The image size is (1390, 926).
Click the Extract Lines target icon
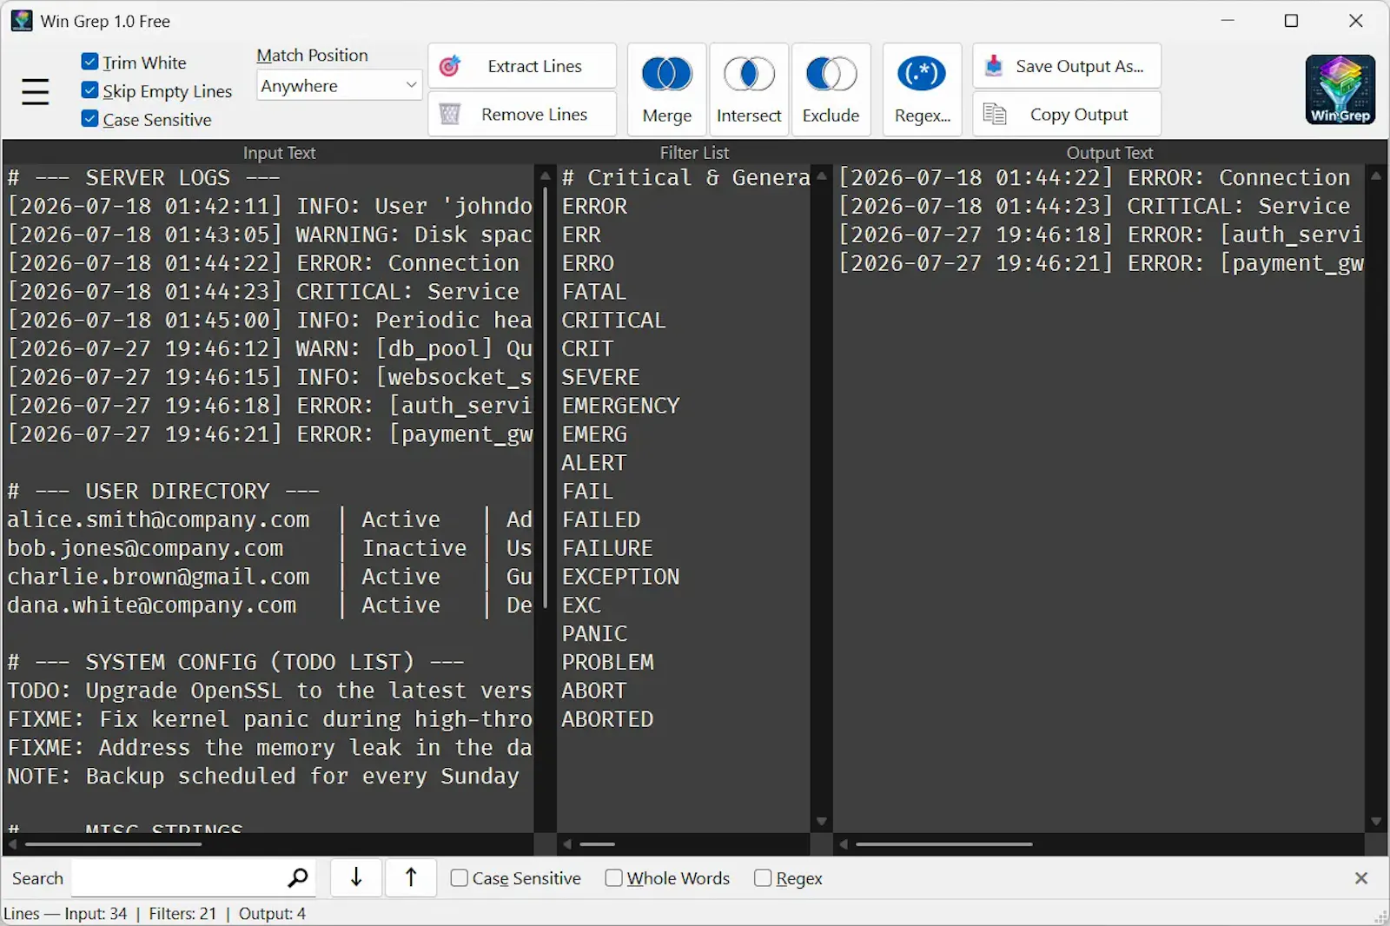click(449, 66)
